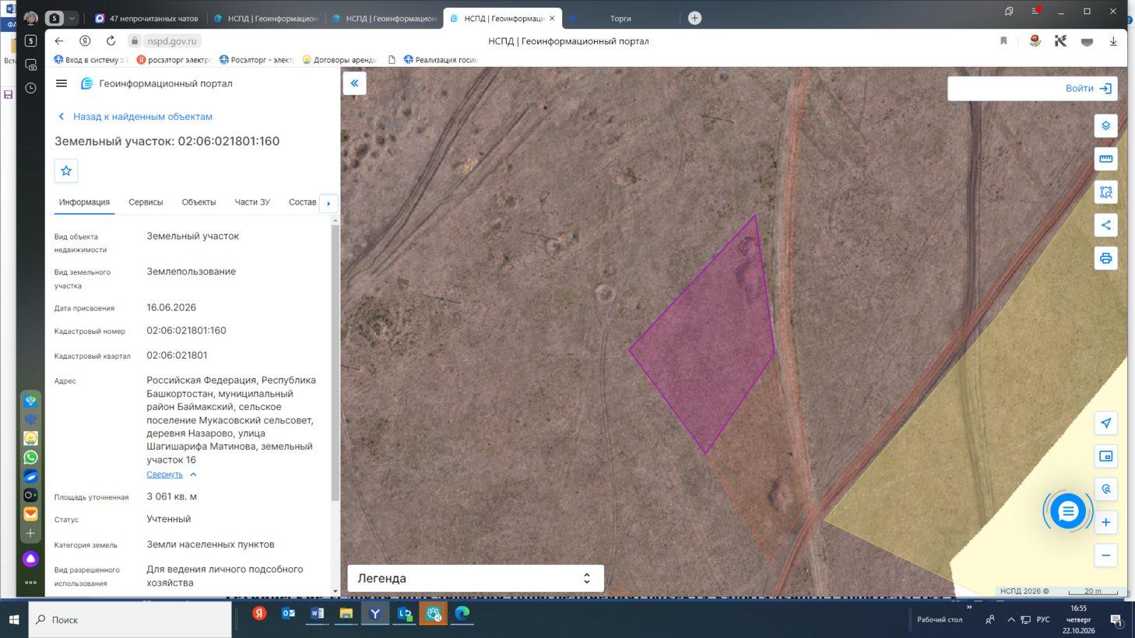The width and height of the screenshot is (1135, 638).
Task: Open the map layers icon
Action: (1105, 126)
